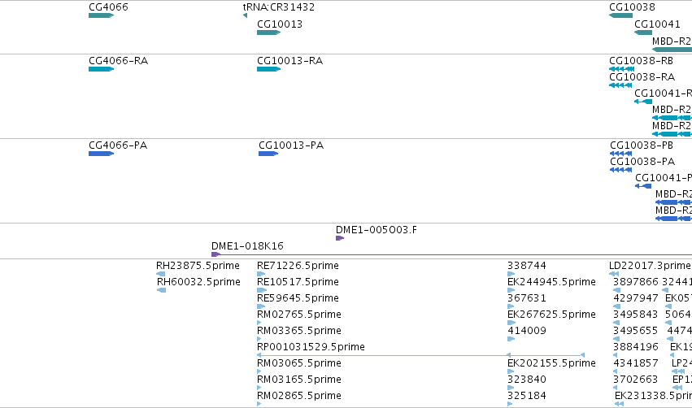Select the 323840 EST label
Viewport: 692px width, 408px height.
pos(526,380)
